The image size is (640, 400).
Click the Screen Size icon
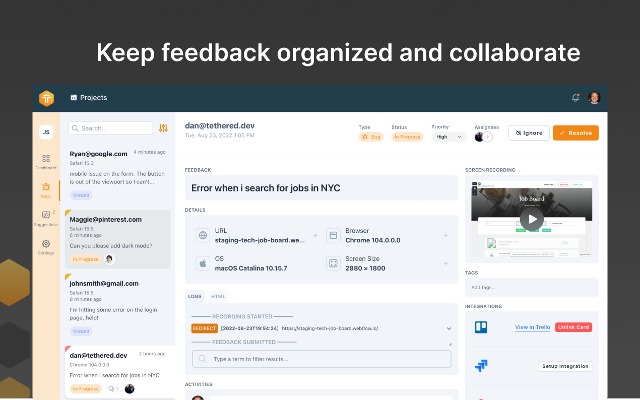(333, 263)
